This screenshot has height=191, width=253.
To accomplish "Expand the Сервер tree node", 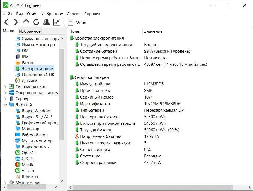I will [5, 99].
